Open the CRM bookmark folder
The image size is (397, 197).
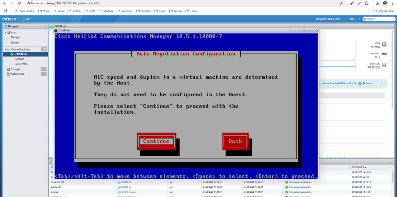coord(90,11)
